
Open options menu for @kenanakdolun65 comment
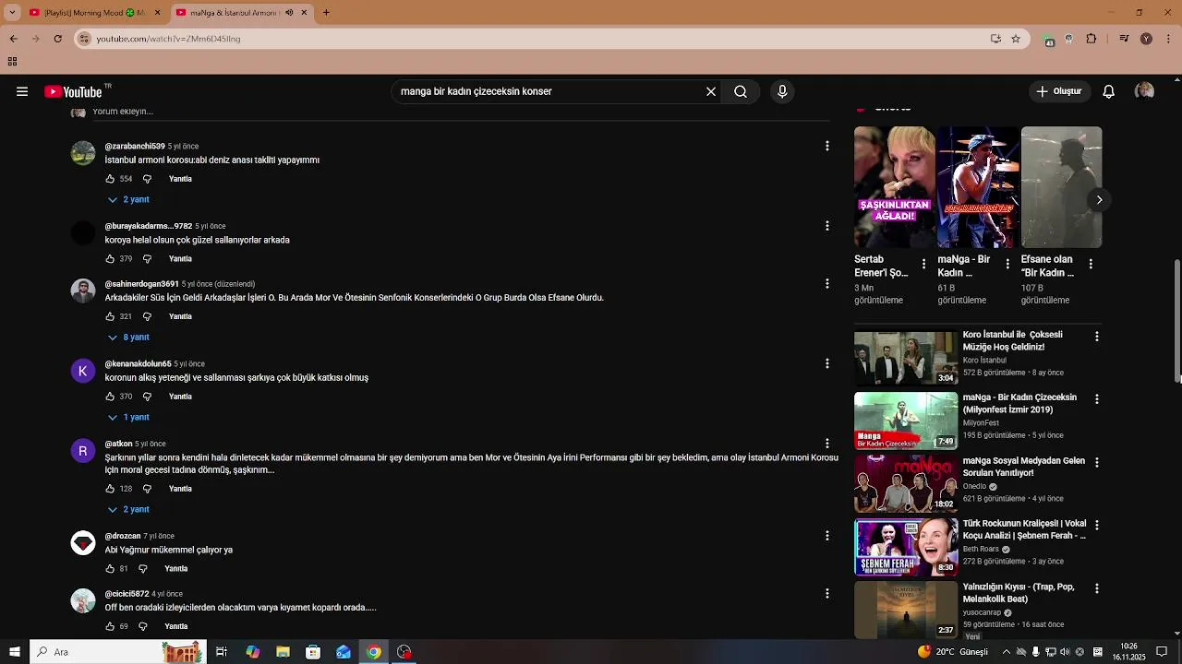click(827, 363)
